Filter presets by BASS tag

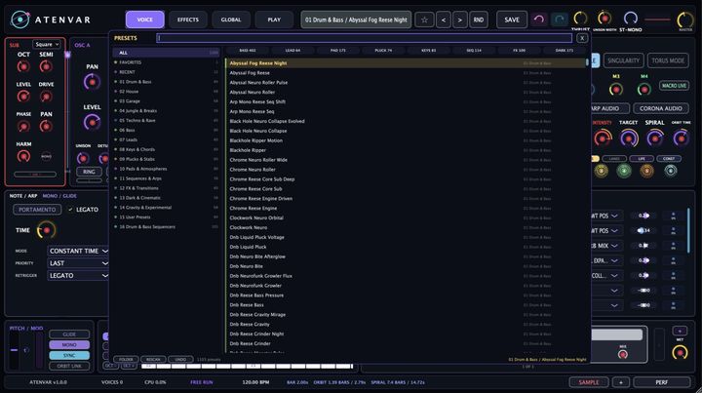248,51
